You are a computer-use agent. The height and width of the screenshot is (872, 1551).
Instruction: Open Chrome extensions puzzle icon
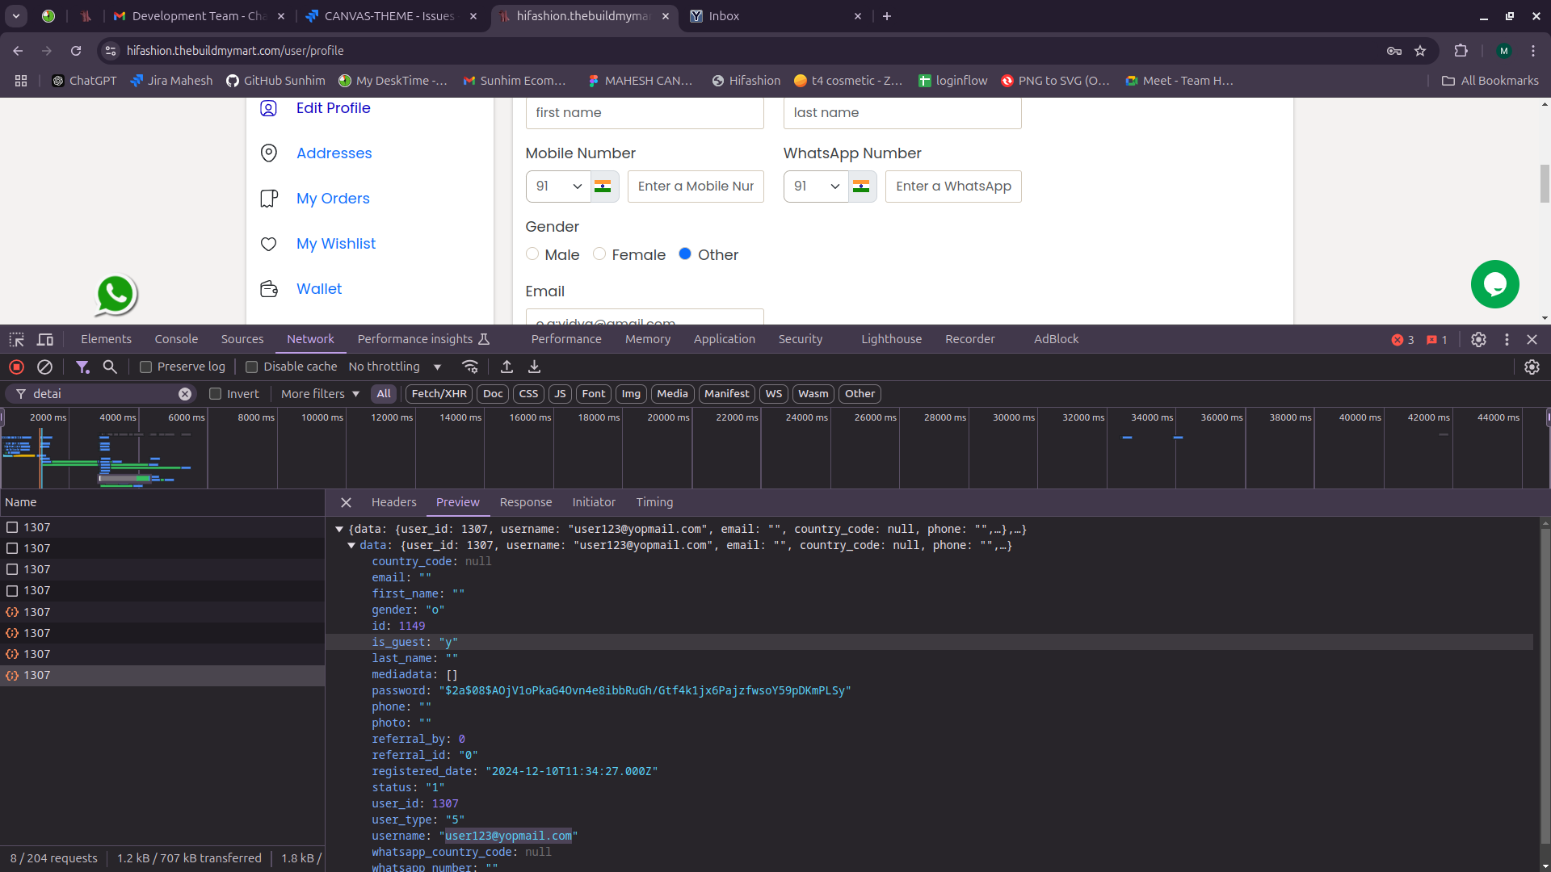1461,51
